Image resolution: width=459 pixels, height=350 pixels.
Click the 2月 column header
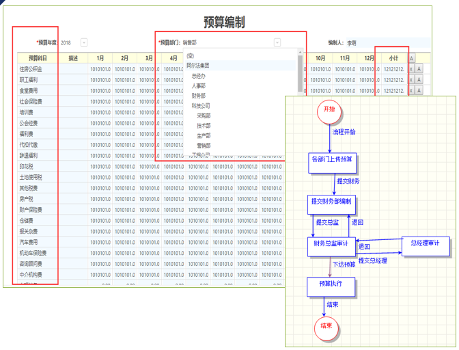[125, 58]
